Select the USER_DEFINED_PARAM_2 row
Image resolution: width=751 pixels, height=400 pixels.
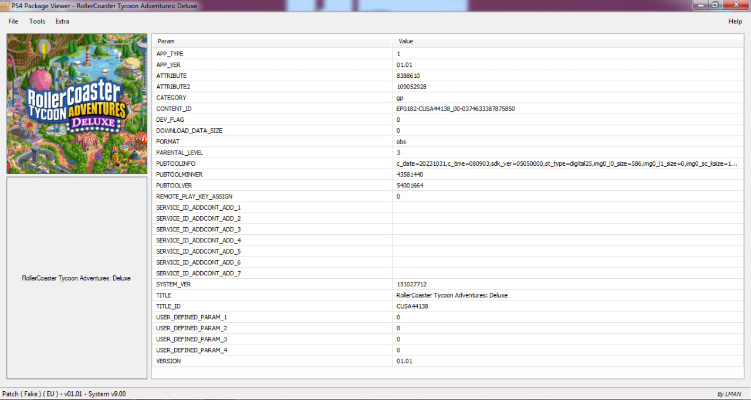pyautogui.click(x=448, y=328)
